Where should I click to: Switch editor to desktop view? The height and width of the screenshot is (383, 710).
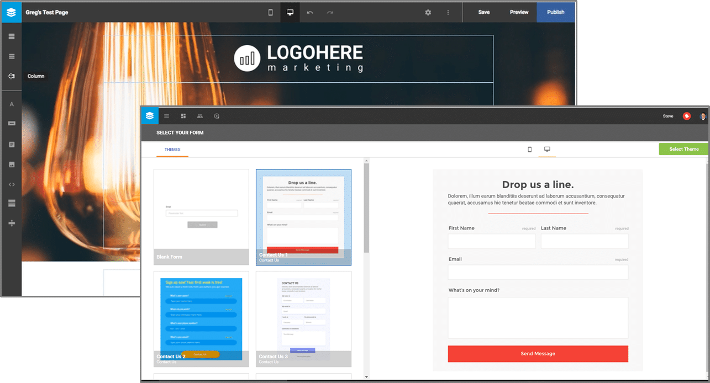click(x=290, y=12)
